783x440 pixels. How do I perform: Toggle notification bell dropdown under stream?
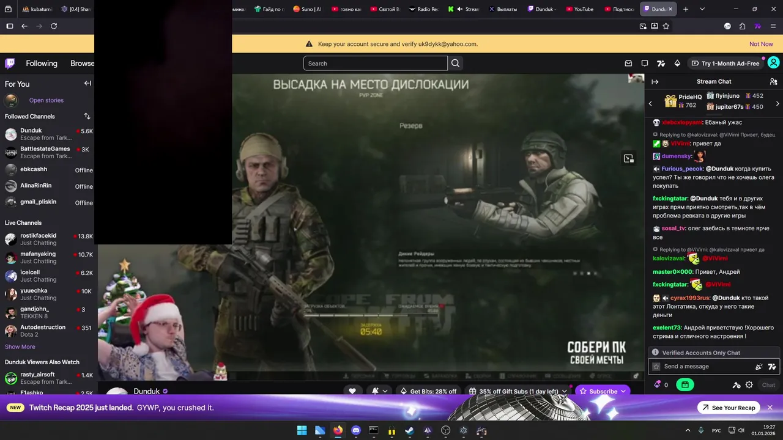379,391
